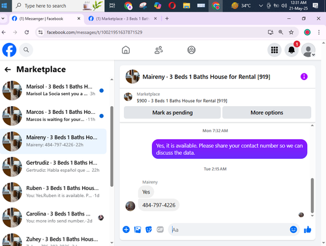Open Ruben conversation in list
Image resolution: width=326 pixels, height=246 pixels.
(x=53, y=192)
